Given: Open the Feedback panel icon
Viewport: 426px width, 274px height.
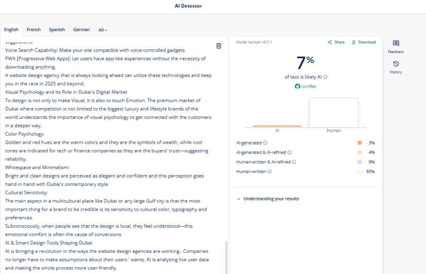Looking at the screenshot, I should coord(396,44).
